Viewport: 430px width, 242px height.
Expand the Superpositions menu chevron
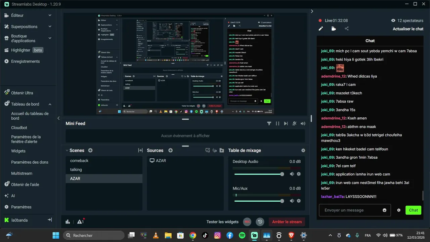[x=50, y=27]
